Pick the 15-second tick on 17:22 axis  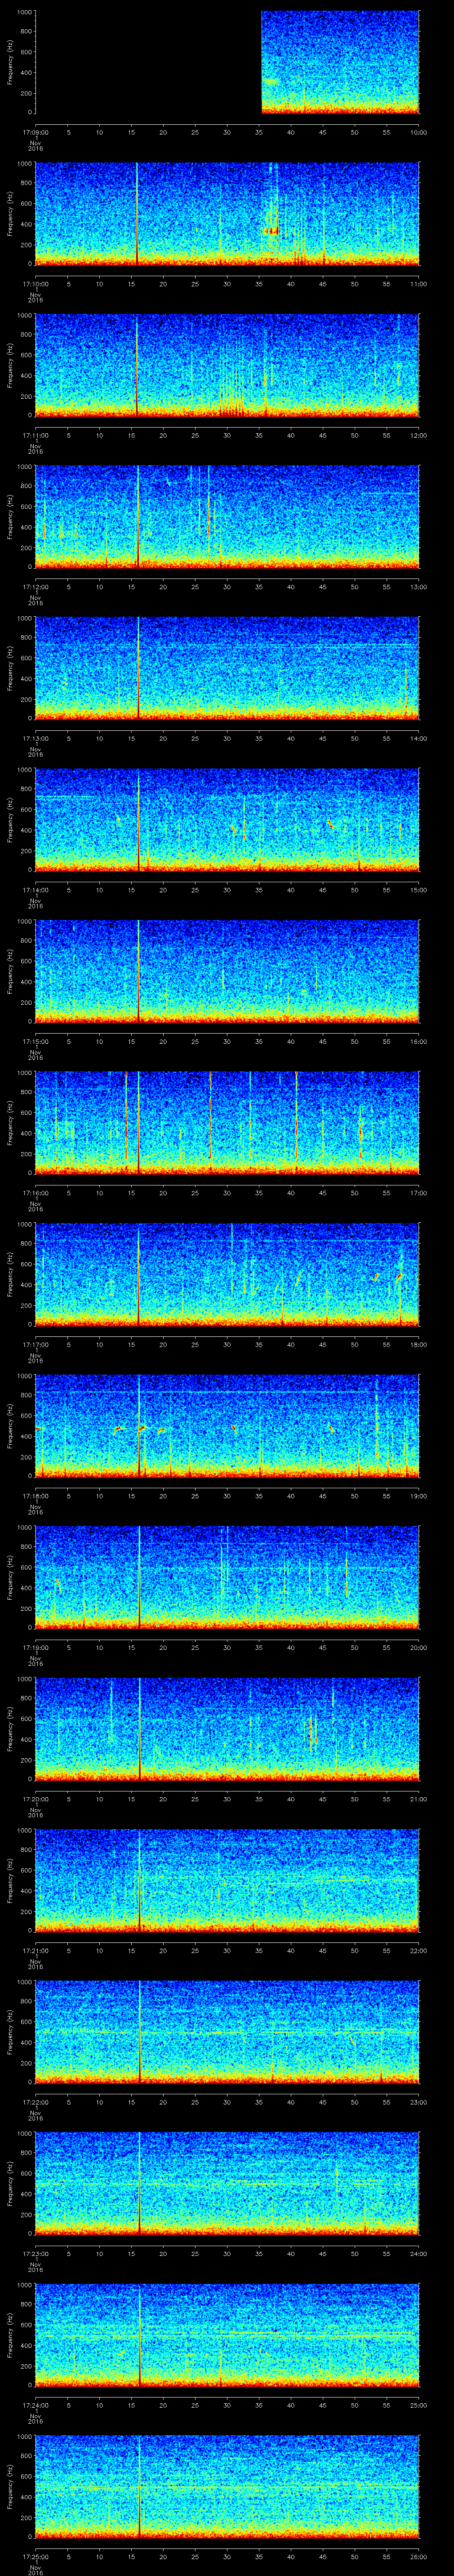tap(132, 2101)
